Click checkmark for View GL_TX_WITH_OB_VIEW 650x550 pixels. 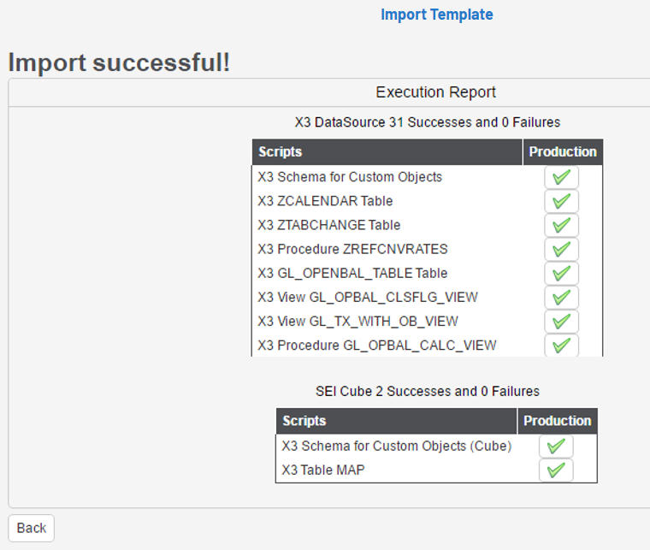561,321
